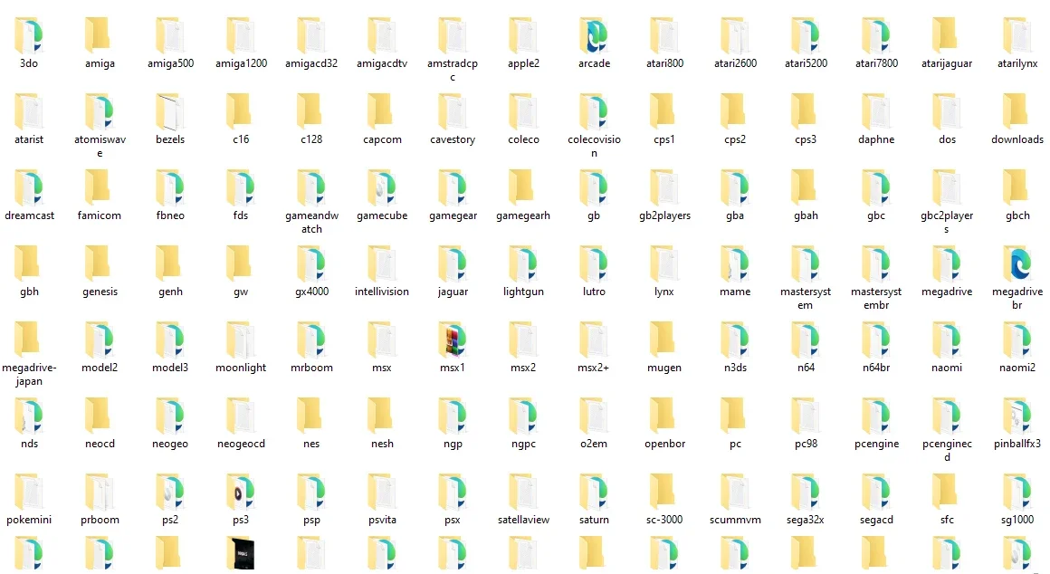Select the scummvm folder
This screenshot has width=1050, height=574.
coord(735,492)
